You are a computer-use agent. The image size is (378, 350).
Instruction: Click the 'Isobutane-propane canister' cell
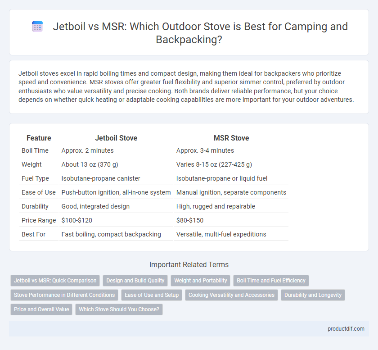116,178
